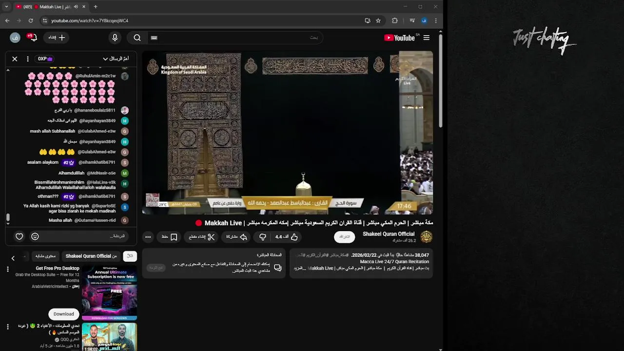Open the live chat options menu
The image size is (624, 351).
28,59
